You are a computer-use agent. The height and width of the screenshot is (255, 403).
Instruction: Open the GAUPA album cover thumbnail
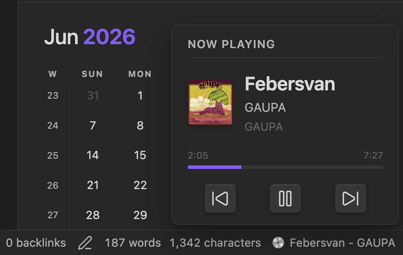[211, 102]
